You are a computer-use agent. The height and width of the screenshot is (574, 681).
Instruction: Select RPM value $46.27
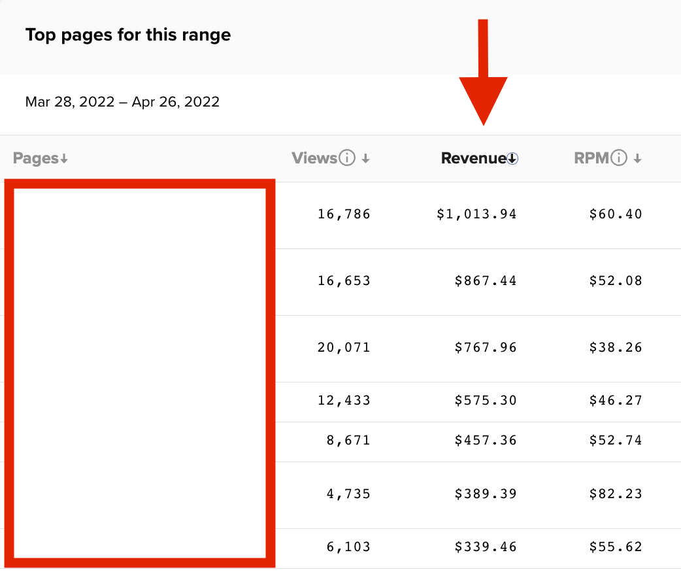click(x=616, y=400)
